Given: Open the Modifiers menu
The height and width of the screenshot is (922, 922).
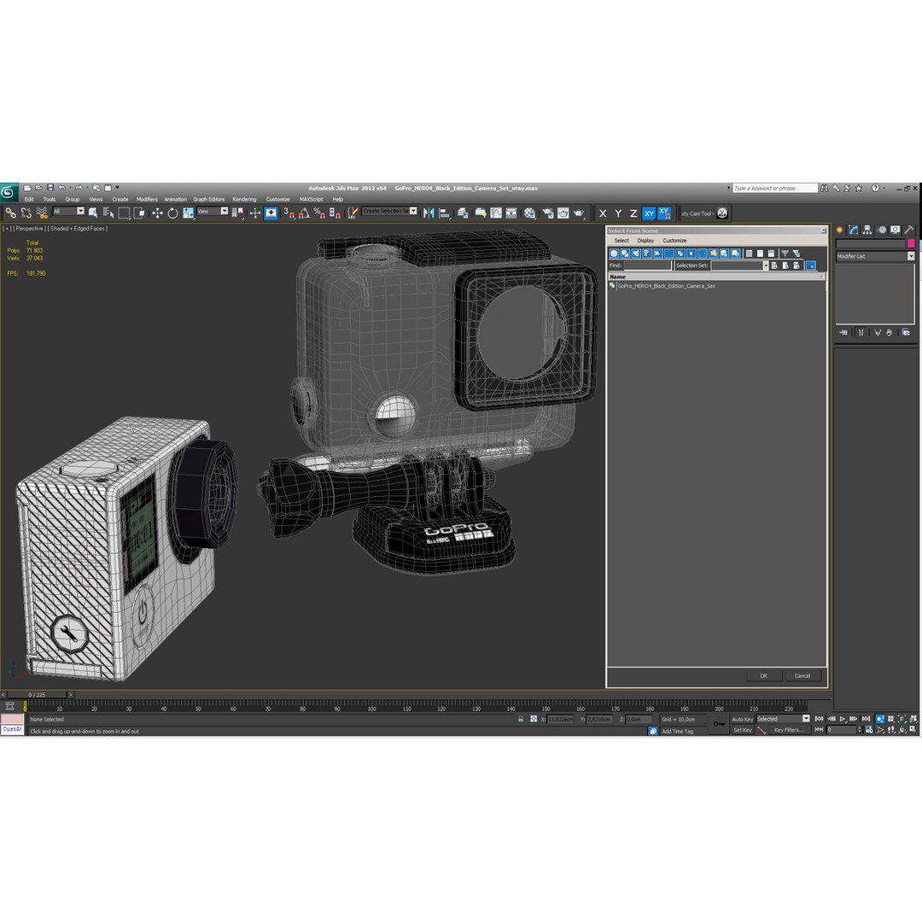Looking at the screenshot, I should pos(147,199).
